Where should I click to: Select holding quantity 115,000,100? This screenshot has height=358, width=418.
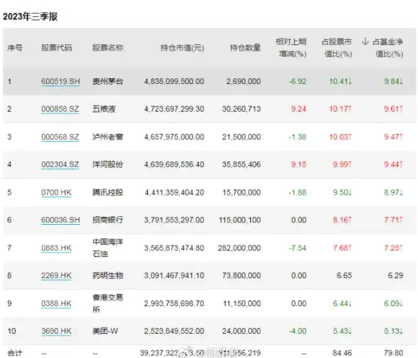[240, 220]
